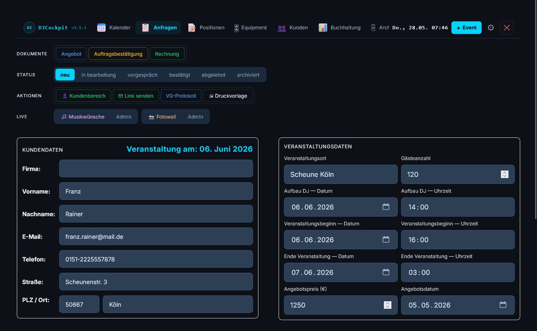The height and width of the screenshot is (331, 537).
Task: Click the Firma input field
Action: (x=156, y=168)
